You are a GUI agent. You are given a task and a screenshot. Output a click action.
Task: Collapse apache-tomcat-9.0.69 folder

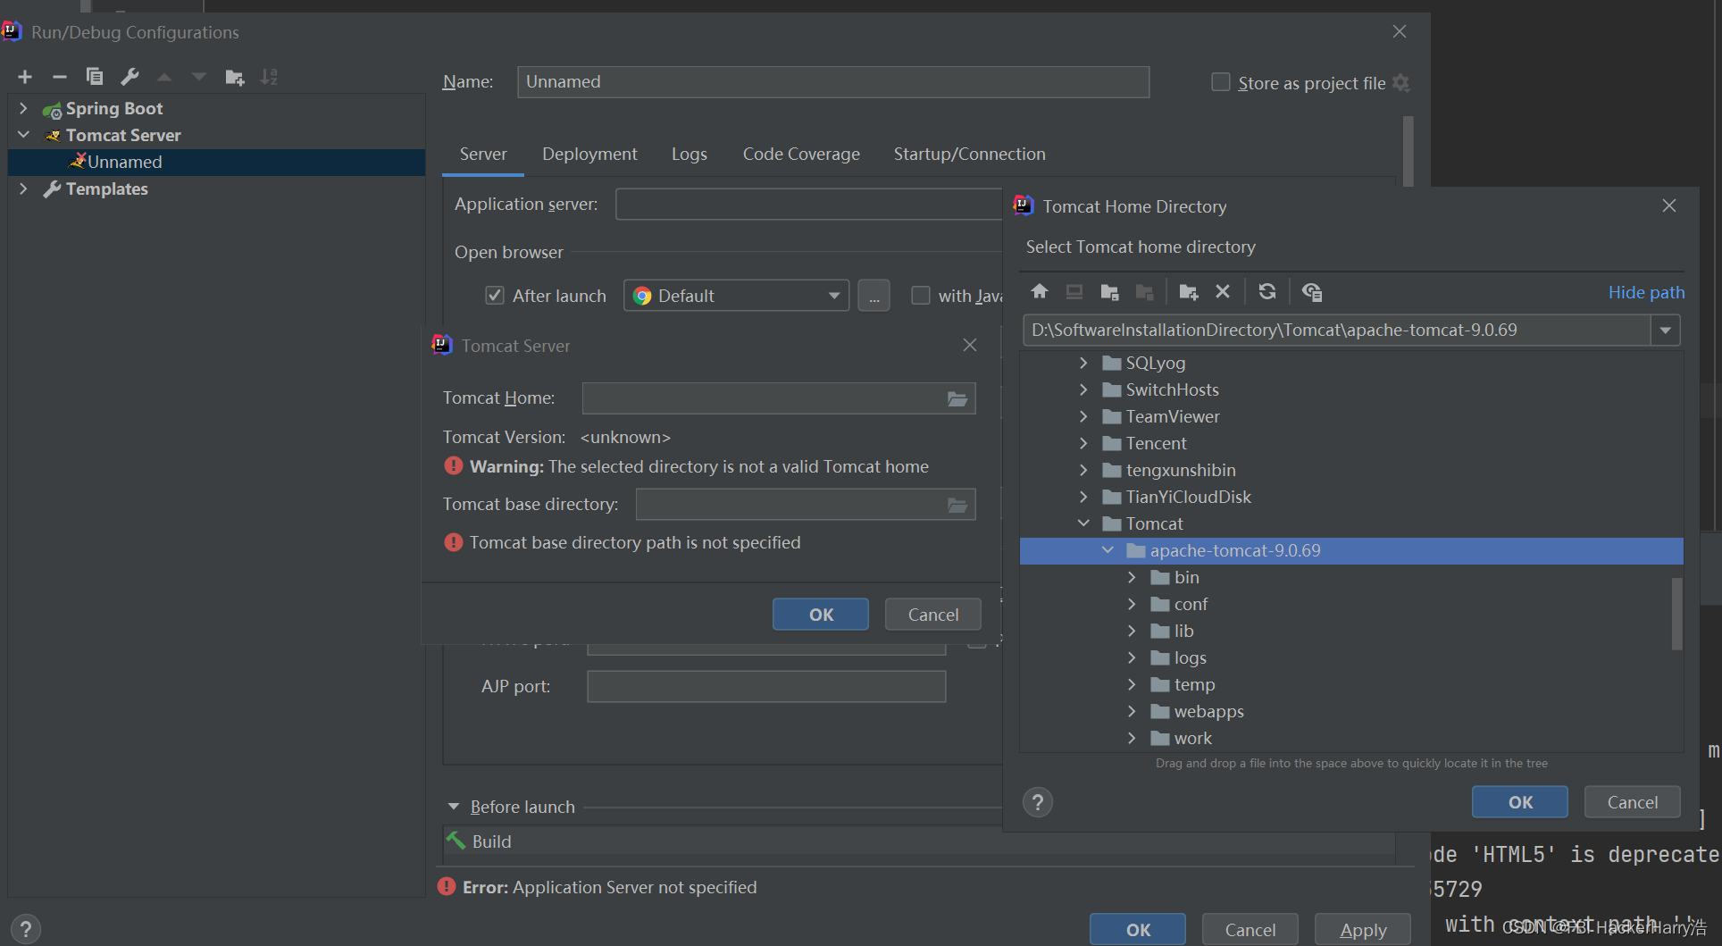[1108, 550]
